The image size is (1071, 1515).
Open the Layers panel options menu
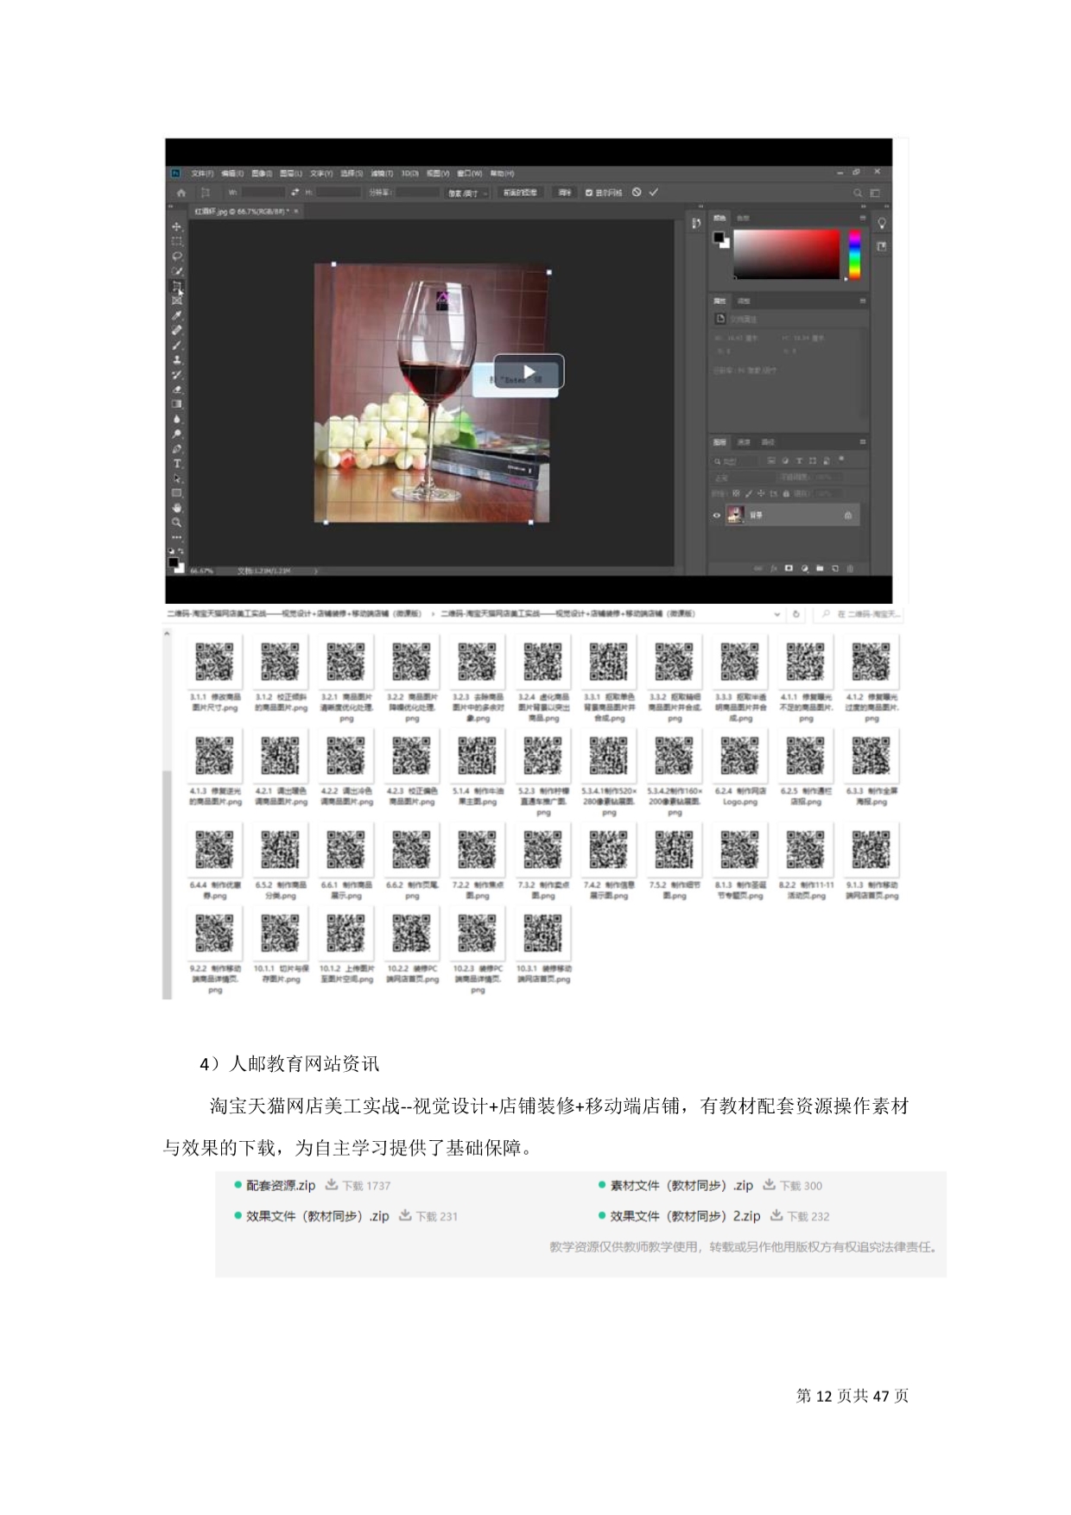coord(862,441)
